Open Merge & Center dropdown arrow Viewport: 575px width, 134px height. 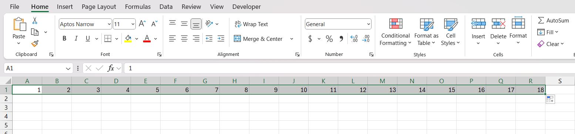tap(292, 39)
